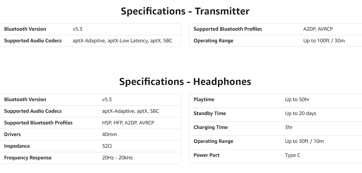362x173 pixels.
Task: Click the transmitter Operating Range label
Action: (x=213, y=41)
